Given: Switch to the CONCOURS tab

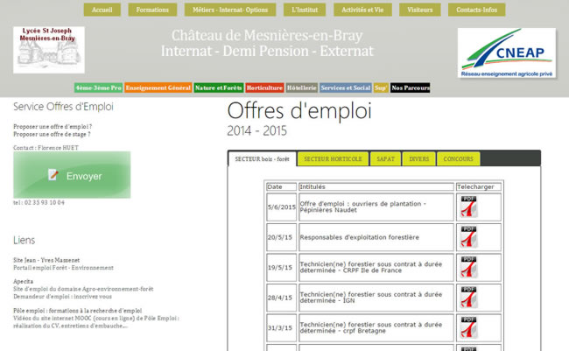Looking at the screenshot, I should pos(459,159).
